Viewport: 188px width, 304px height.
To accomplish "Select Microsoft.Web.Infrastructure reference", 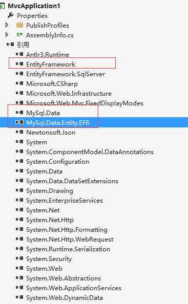I will click(x=69, y=94).
